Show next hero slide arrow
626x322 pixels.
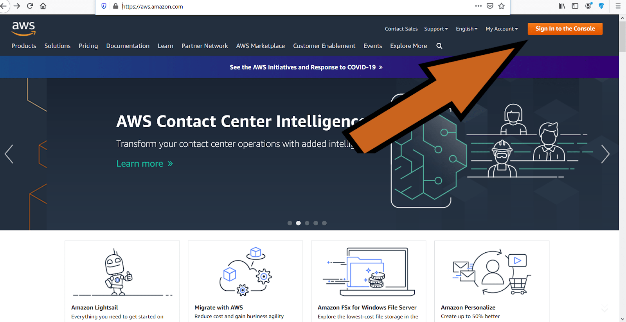(605, 154)
